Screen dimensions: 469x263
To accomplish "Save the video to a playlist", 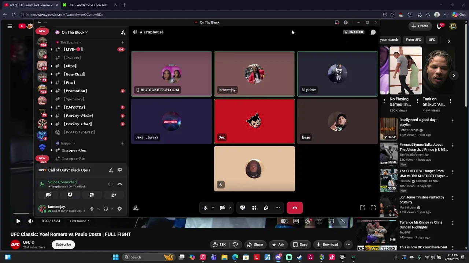I will (300, 244).
